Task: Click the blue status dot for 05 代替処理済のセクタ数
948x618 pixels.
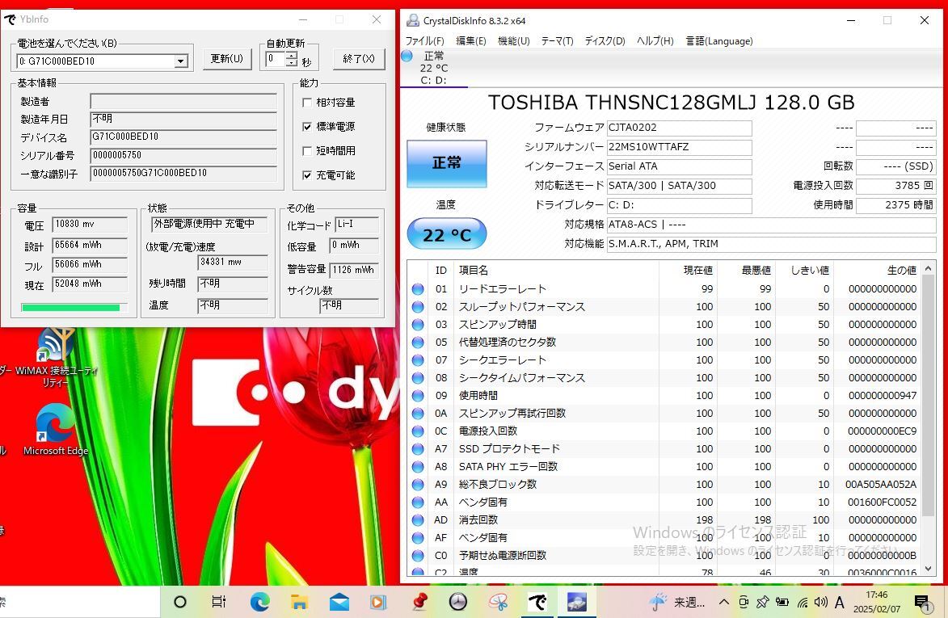Action: 418,342
